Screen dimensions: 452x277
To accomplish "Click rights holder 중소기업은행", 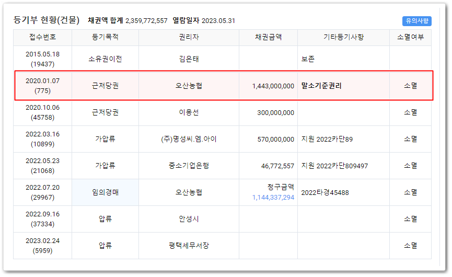I will pyautogui.click(x=189, y=166).
